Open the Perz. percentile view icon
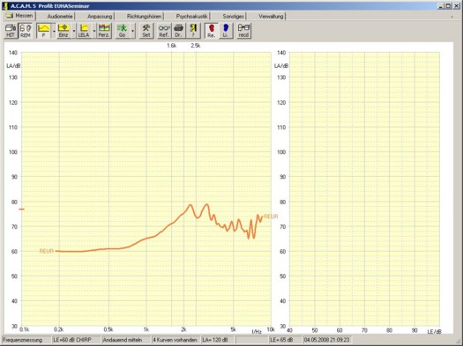Screen dimensions: 463x346 pos(104,31)
